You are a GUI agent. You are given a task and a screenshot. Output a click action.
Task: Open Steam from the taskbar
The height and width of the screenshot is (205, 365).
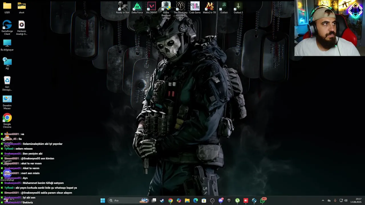pos(162,200)
